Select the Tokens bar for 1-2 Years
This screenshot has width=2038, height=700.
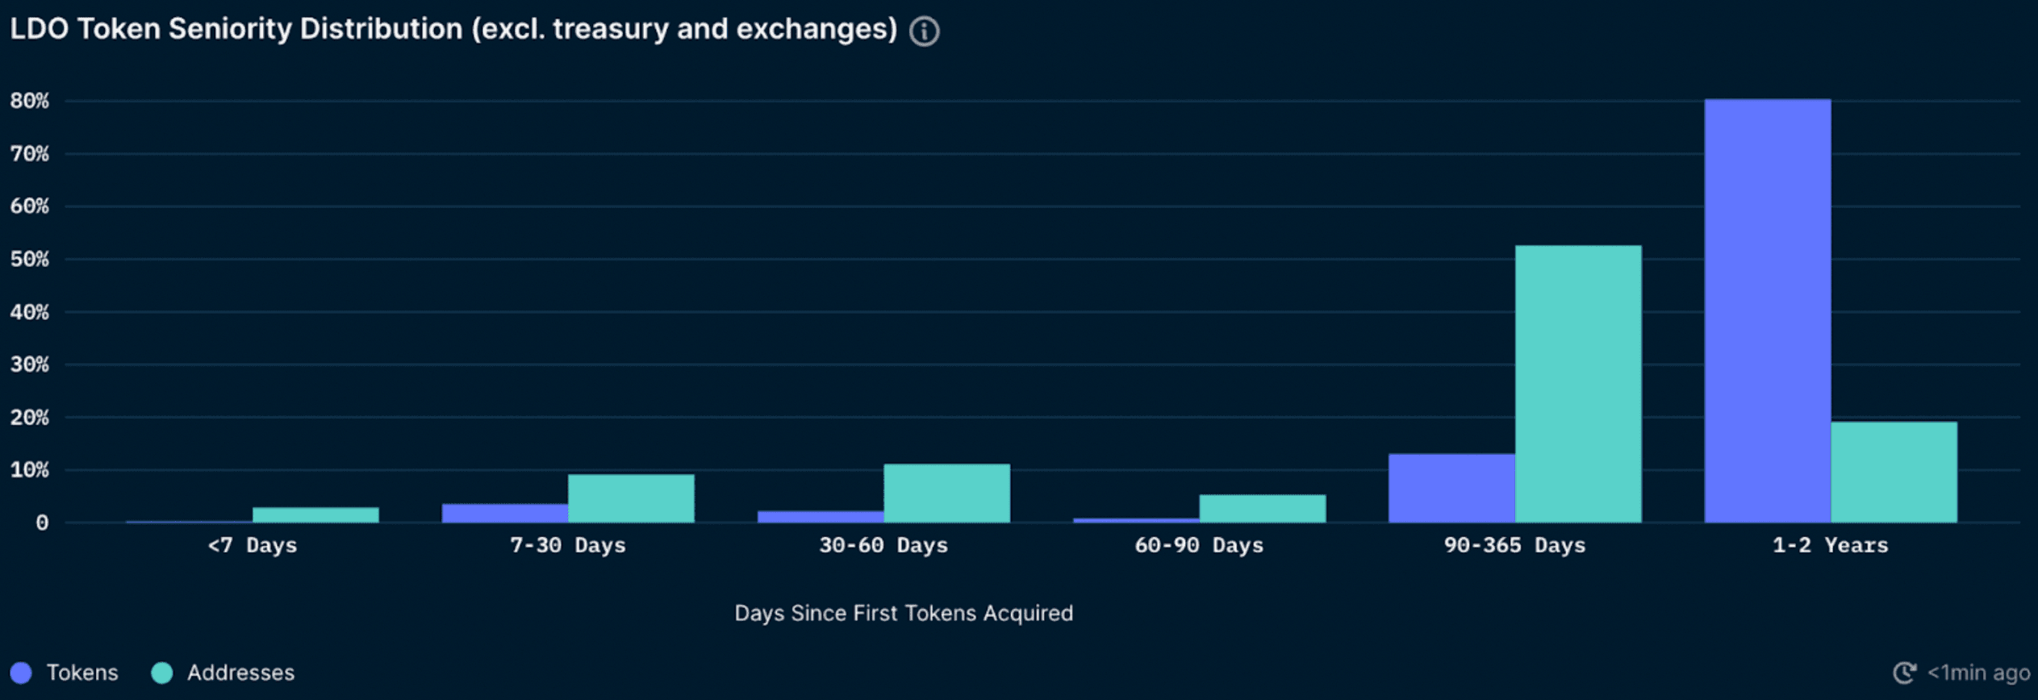click(1767, 310)
